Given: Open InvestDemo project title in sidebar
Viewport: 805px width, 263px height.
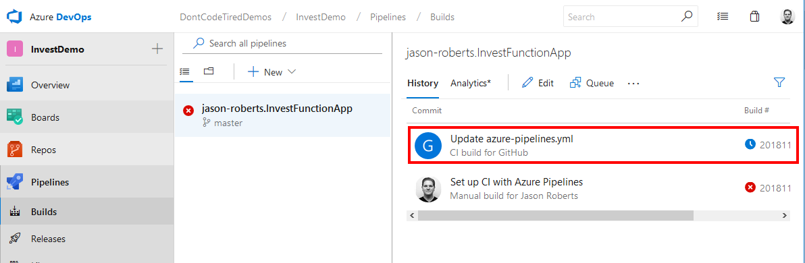Looking at the screenshot, I should pos(57,50).
